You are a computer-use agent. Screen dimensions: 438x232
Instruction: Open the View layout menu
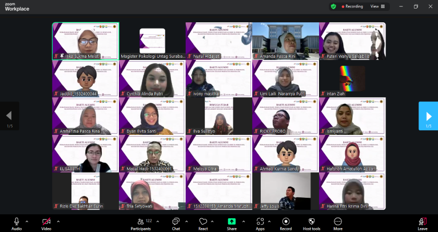(377, 6)
